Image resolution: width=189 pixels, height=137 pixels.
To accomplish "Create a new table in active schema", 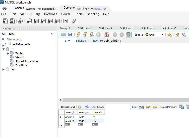I will [36, 21].
